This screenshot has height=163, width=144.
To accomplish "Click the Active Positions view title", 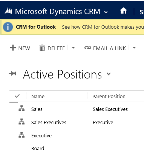I will pos(63,74).
